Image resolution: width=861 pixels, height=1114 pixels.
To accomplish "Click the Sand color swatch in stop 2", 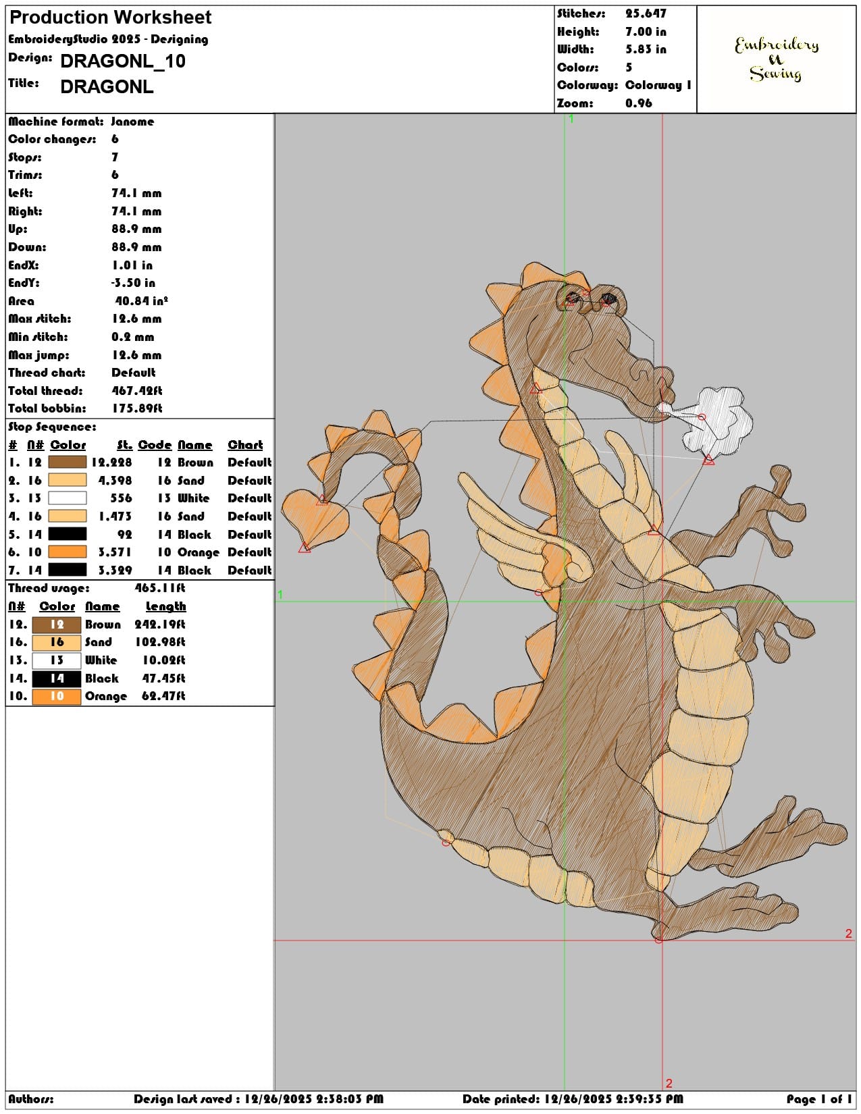I will (68, 480).
